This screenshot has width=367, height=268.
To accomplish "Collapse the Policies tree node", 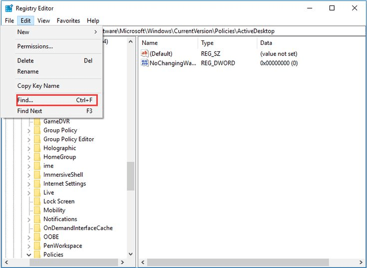I will 29,255.
